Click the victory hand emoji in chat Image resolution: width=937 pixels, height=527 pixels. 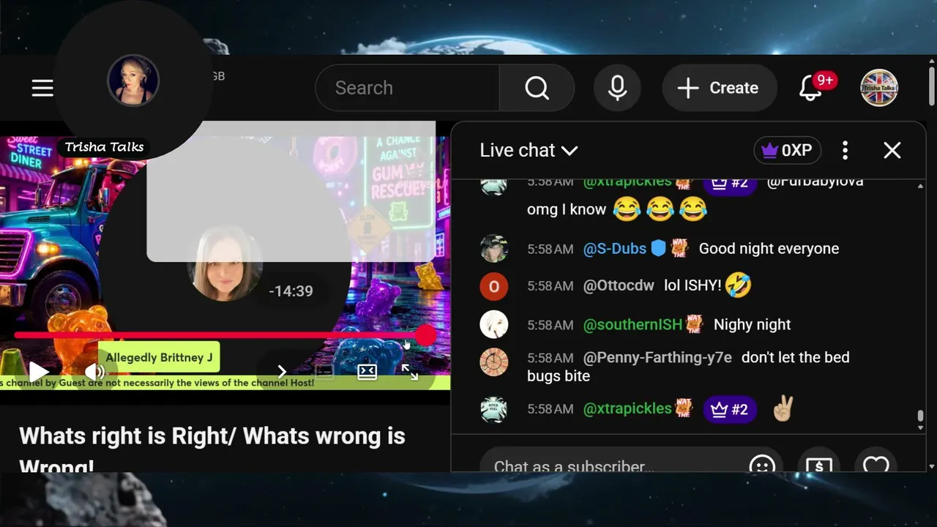tap(783, 408)
